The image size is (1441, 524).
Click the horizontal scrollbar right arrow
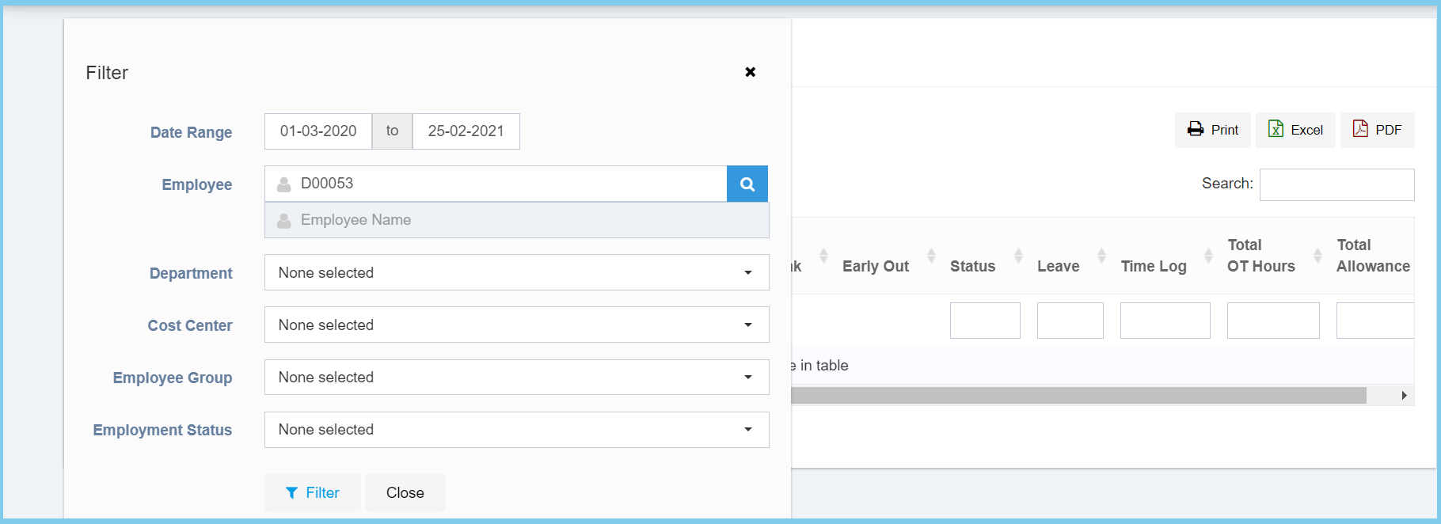[1404, 395]
